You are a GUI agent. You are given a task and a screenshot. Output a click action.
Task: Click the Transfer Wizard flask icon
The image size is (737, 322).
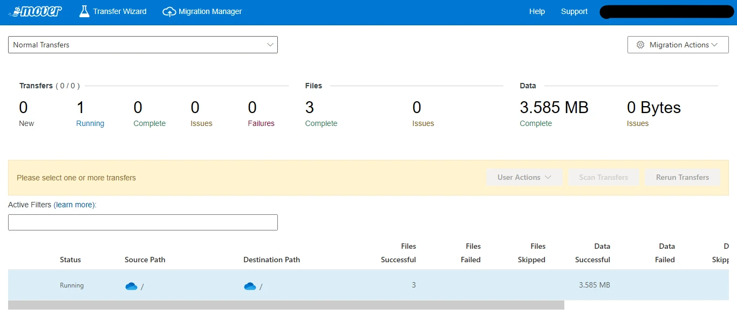[84, 11]
